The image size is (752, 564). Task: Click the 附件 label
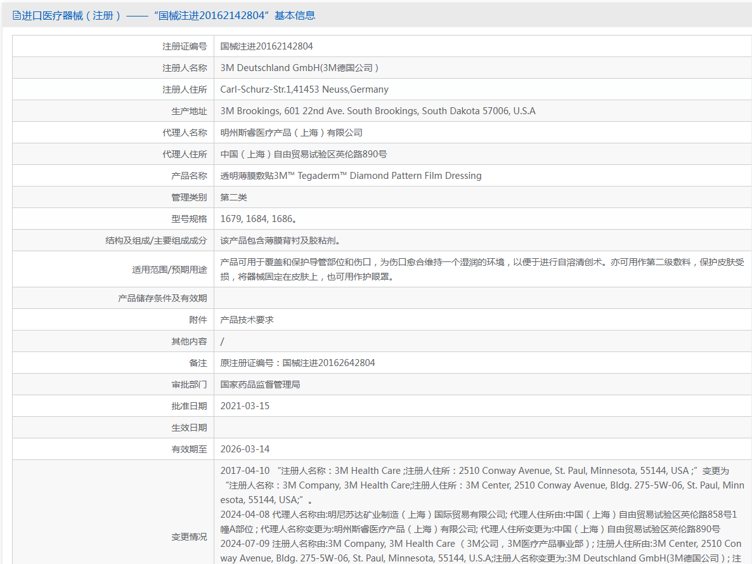click(198, 320)
